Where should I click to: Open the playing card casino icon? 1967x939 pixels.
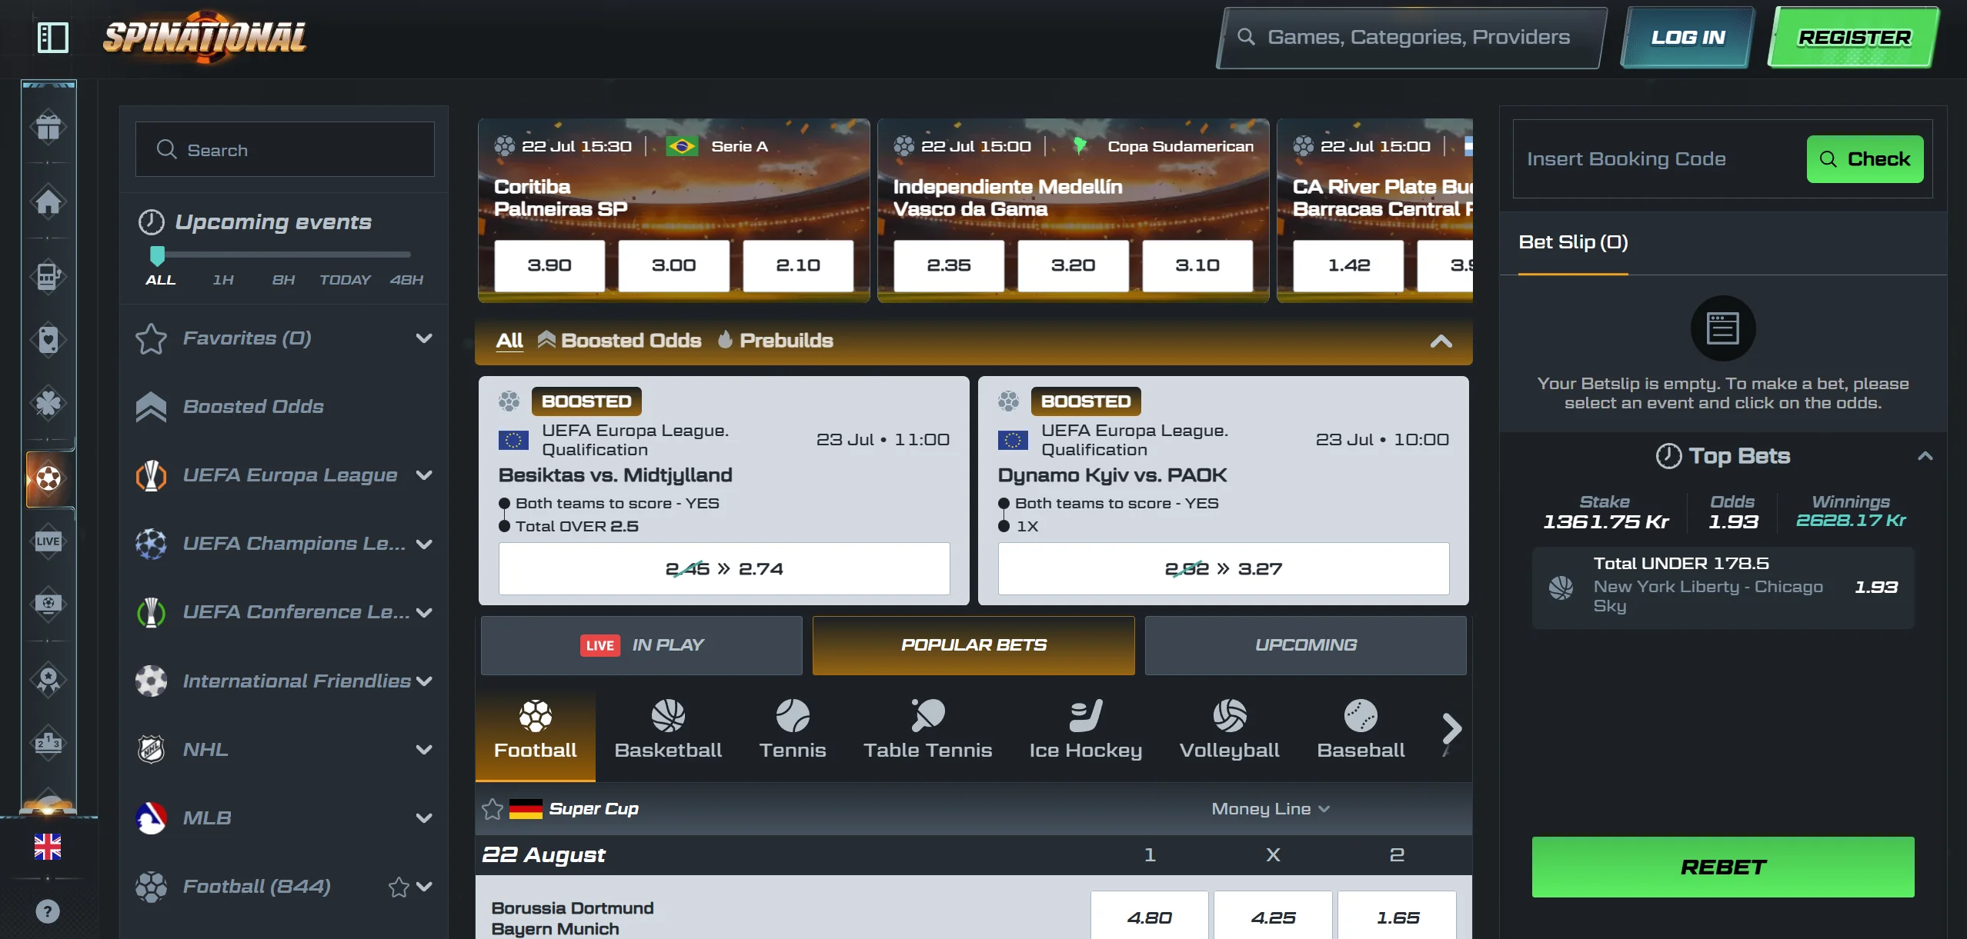tap(48, 339)
